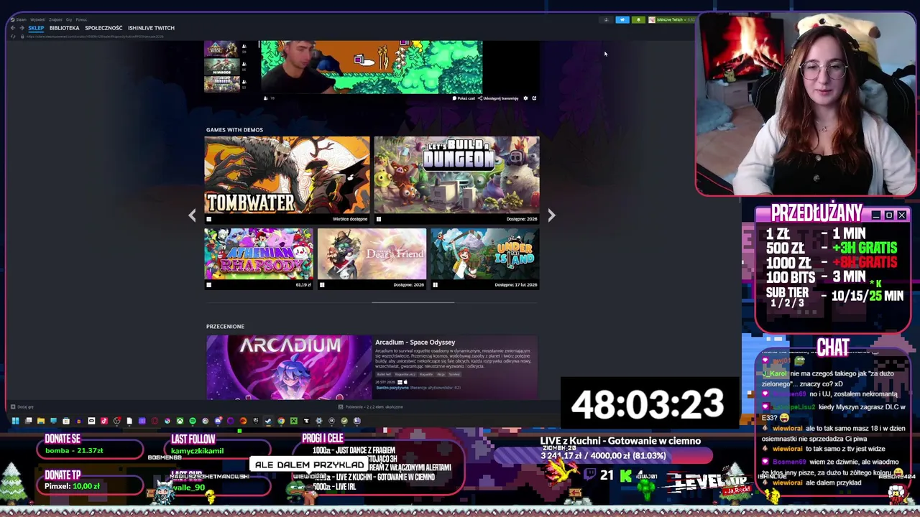Reload the store page with refresh icon
The width and height of the screenshot is (920, 517).
[13, 37]
